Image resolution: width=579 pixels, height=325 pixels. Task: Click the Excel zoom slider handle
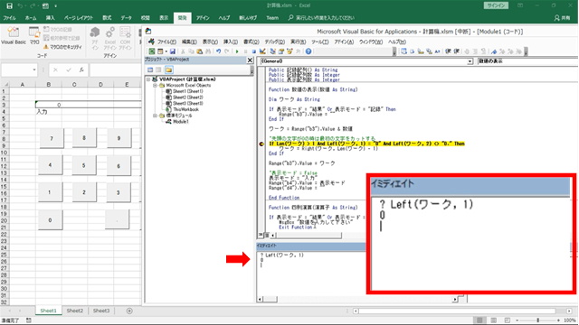click(538, 320)
